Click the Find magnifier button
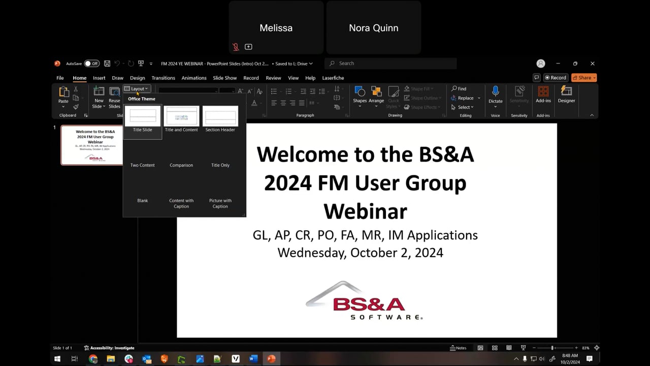The height and width of the screenshot is (366, 650). [x=459, y=88]
